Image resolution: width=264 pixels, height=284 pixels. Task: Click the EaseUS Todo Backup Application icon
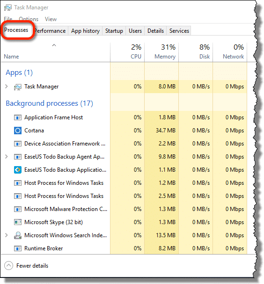pos(18,170)
